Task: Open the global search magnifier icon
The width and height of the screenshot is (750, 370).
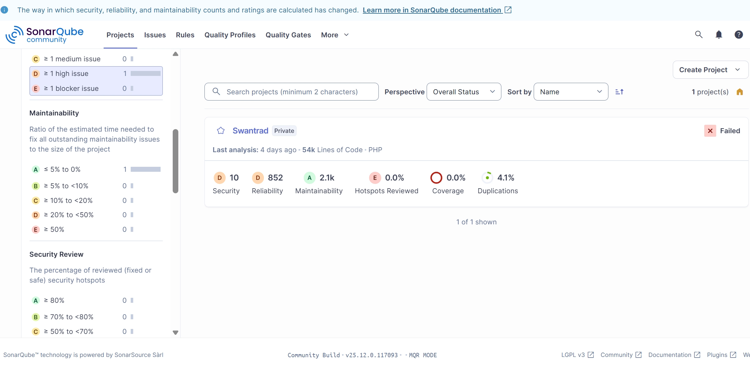Action: (x=698, y=35)
